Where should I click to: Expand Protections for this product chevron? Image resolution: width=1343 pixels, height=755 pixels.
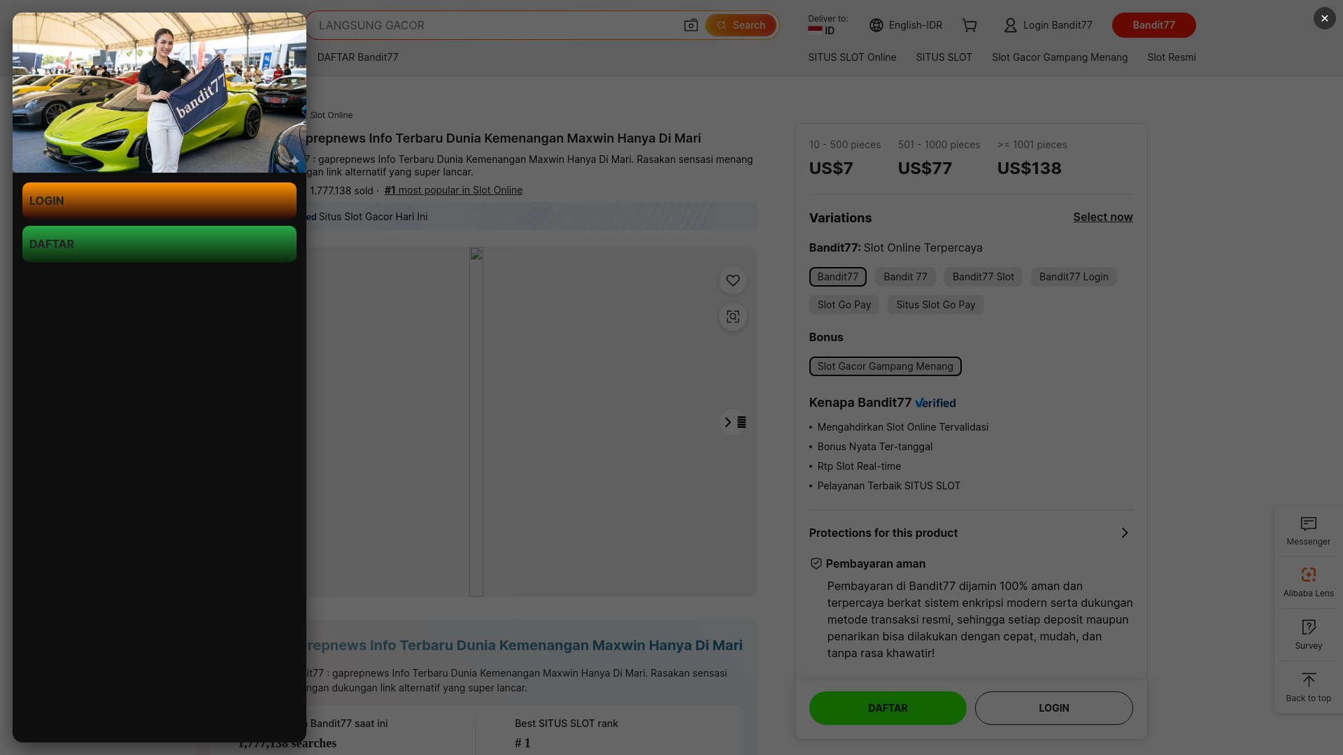click(1124, 533)
